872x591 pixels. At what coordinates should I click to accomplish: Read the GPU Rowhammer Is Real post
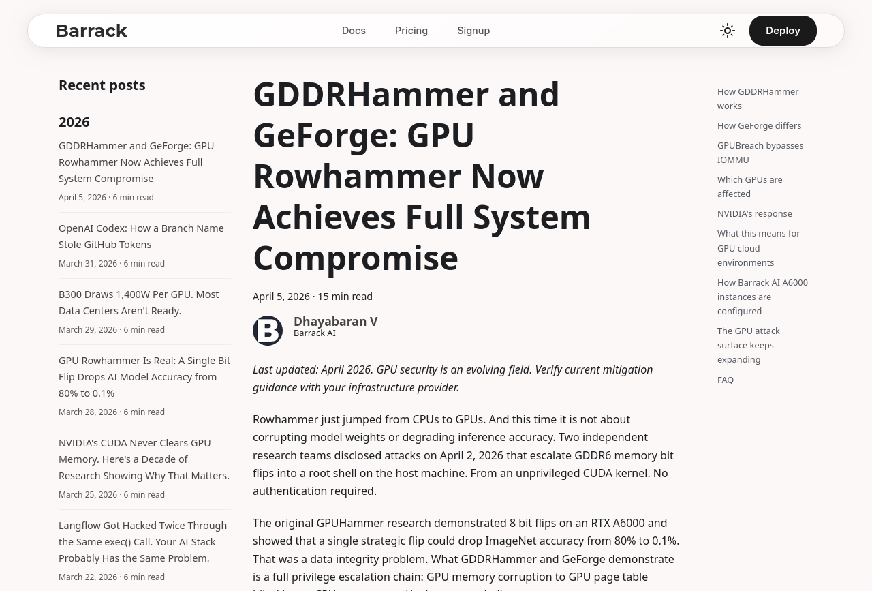click(144, 377)
